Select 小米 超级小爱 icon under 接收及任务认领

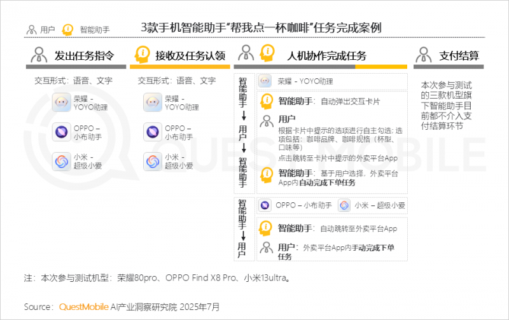pos(153,162)
